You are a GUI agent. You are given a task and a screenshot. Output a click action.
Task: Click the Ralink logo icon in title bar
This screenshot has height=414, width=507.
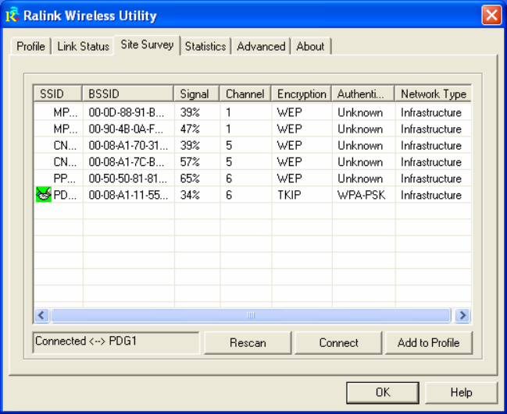click(x=12, y=15)
